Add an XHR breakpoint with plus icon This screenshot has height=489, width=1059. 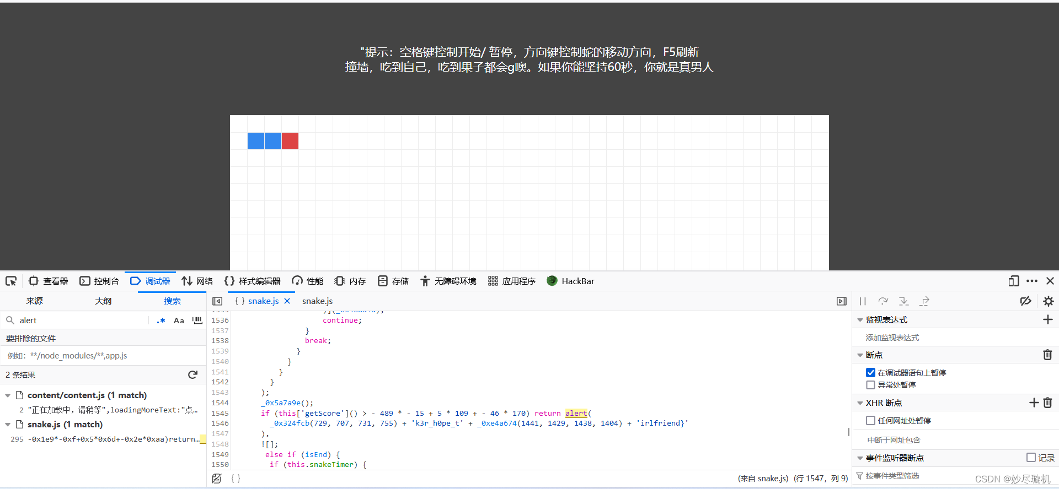click(1034, 403)
